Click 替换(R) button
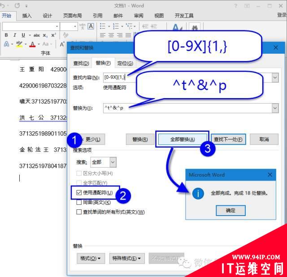Screen dimensions: 287x277 click(140, 139)
